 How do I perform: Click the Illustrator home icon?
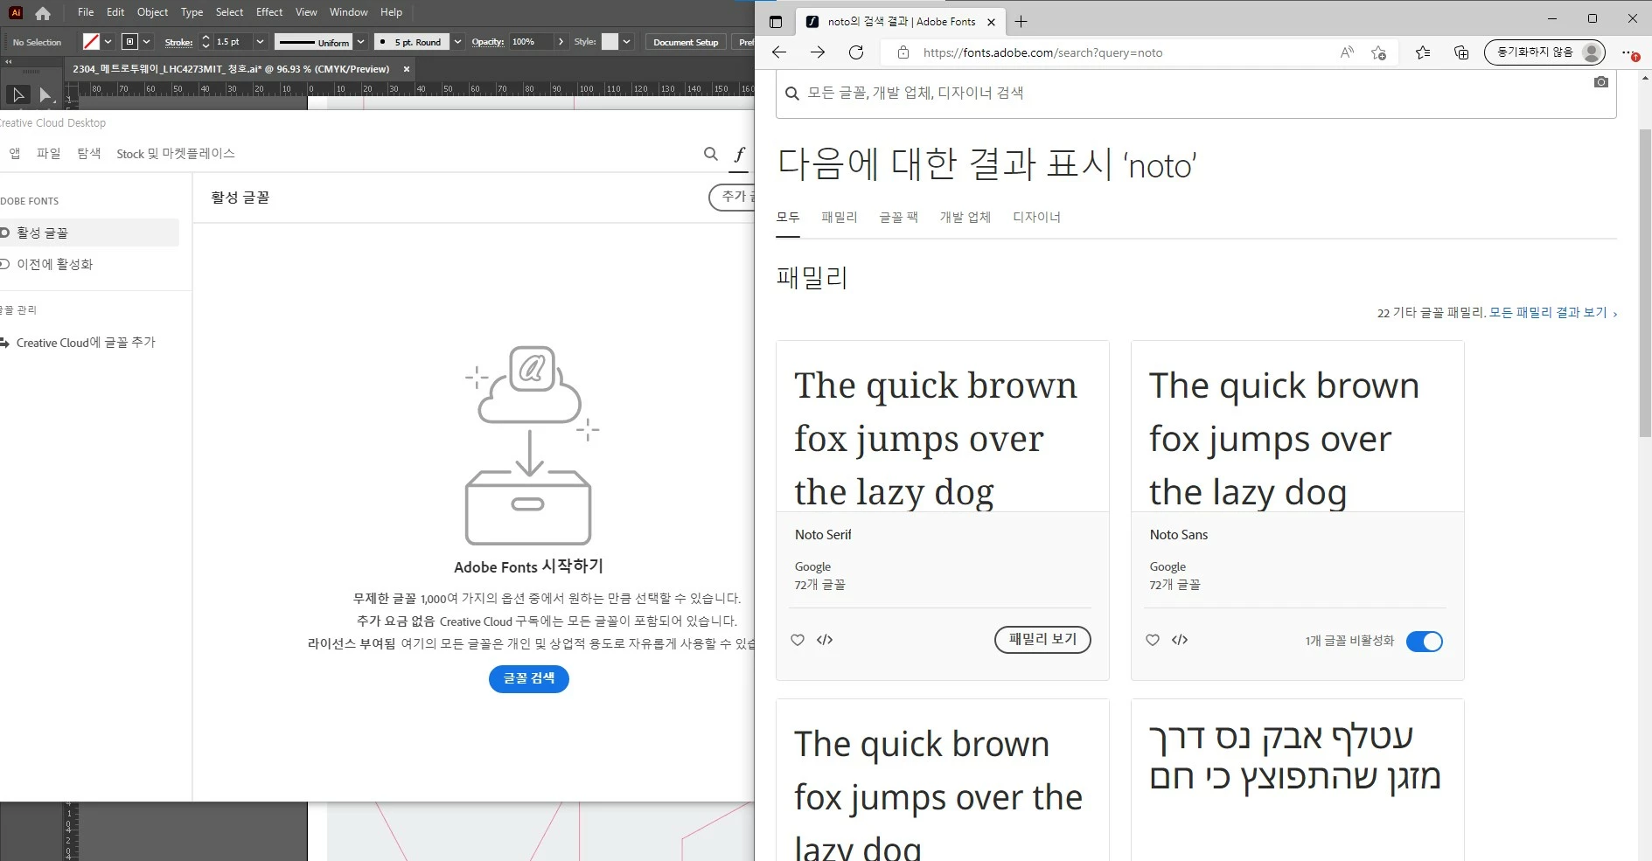pos(42,13)
